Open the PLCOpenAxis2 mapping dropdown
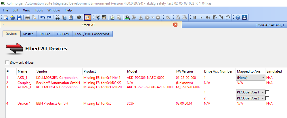The height and width of the screenshot is (118, 287). [250, 98]
